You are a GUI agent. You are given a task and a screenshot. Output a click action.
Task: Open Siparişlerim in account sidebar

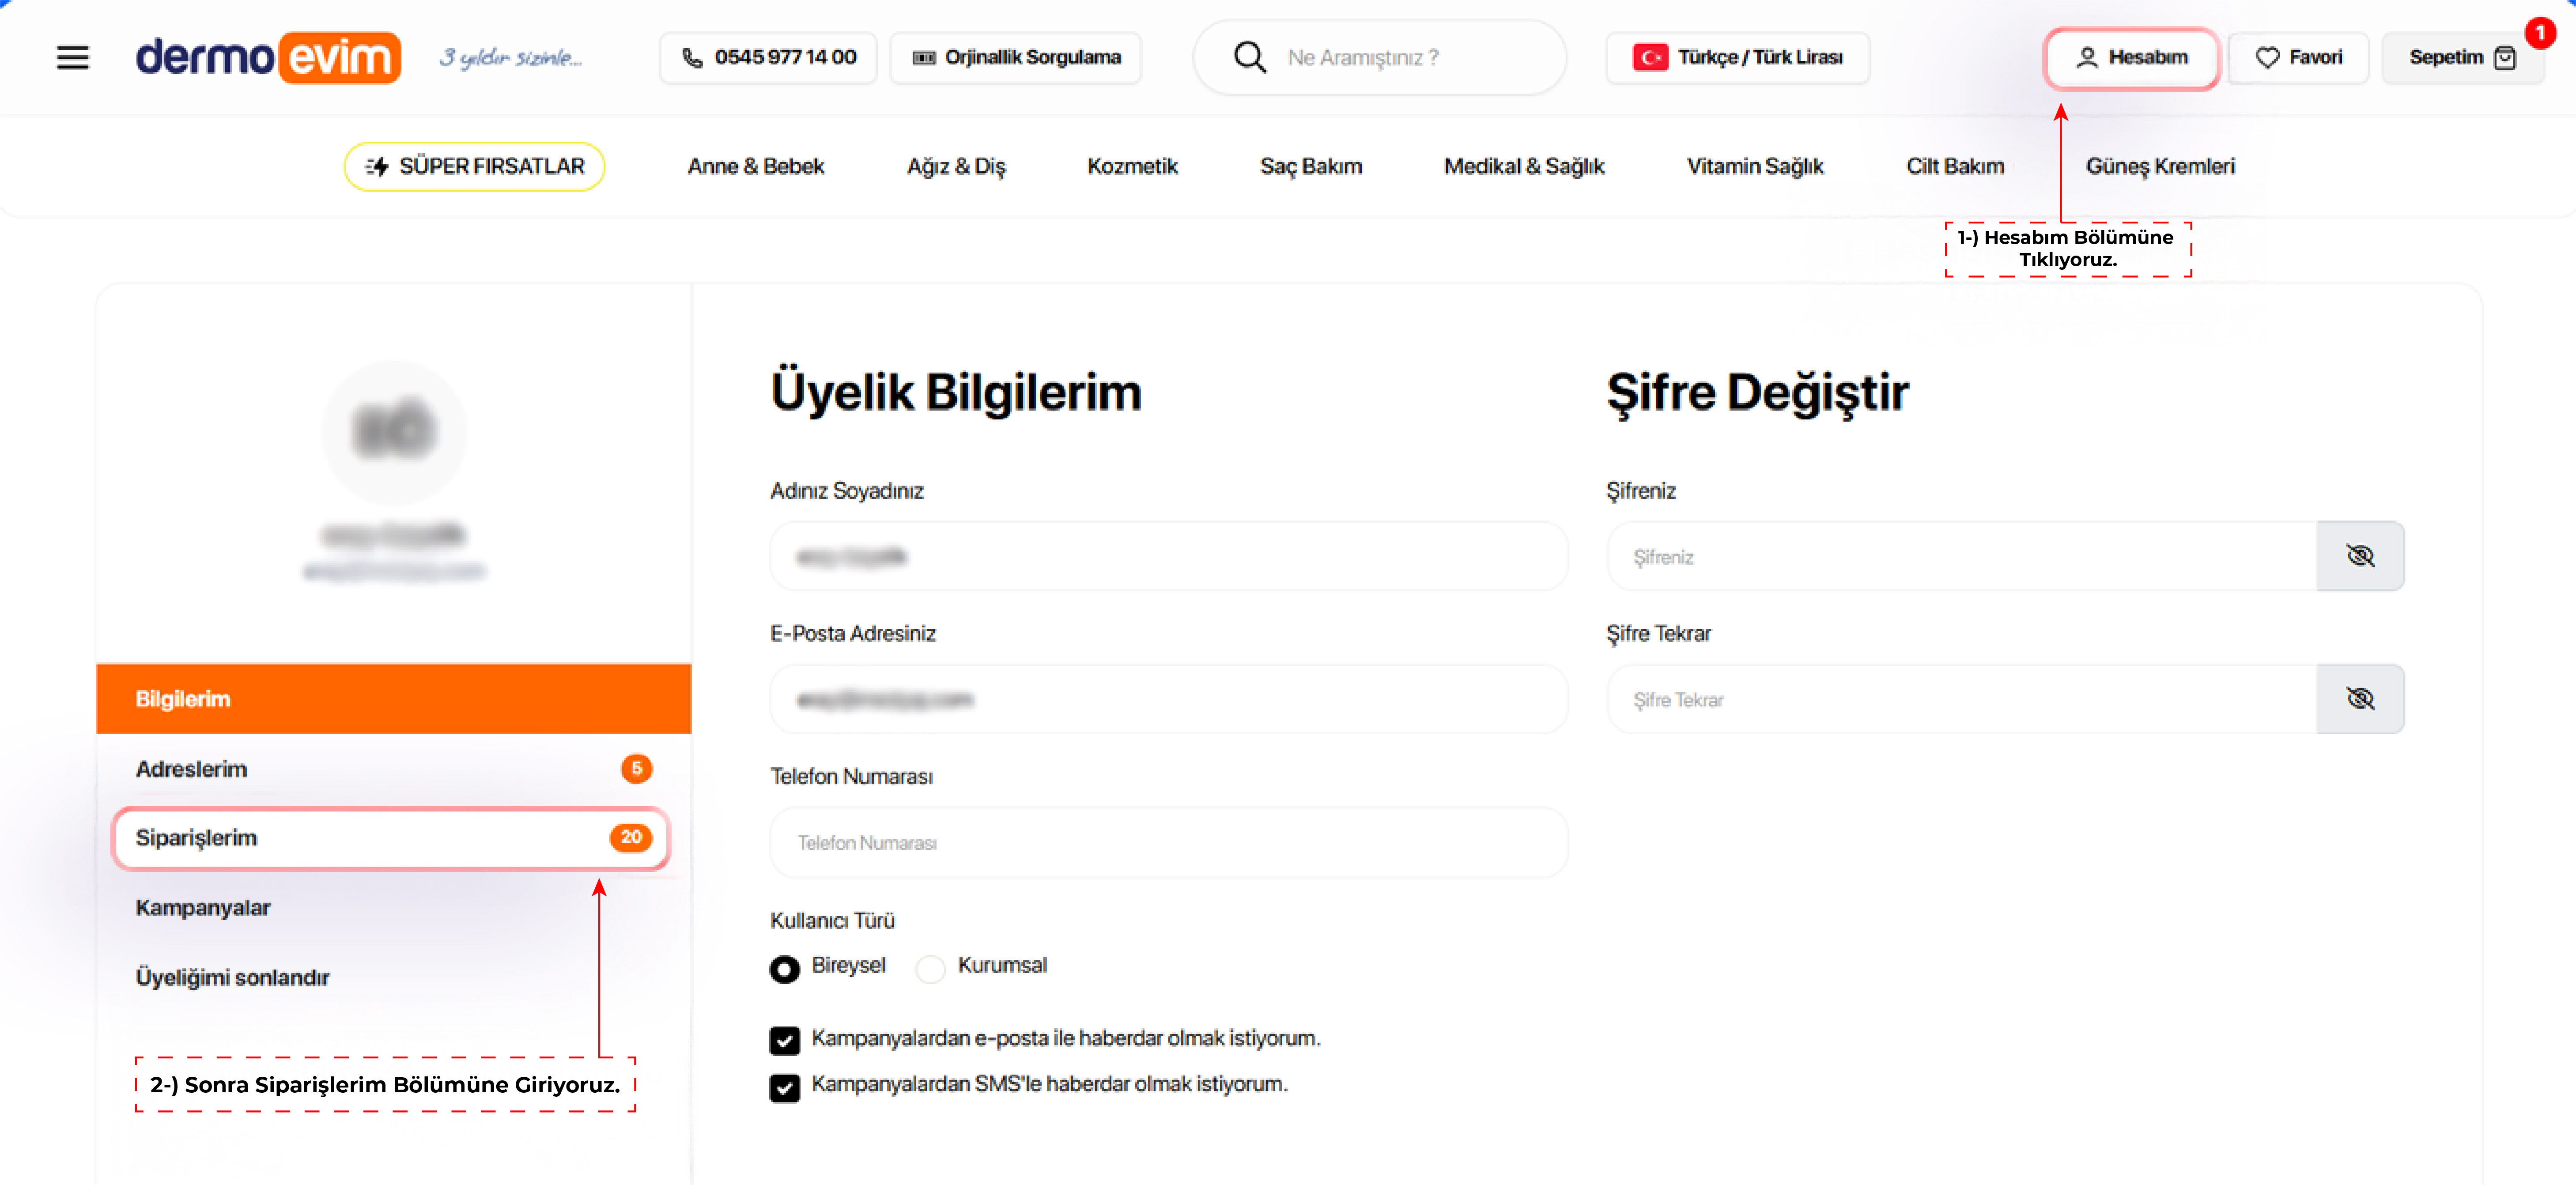[x=391, y=838]
